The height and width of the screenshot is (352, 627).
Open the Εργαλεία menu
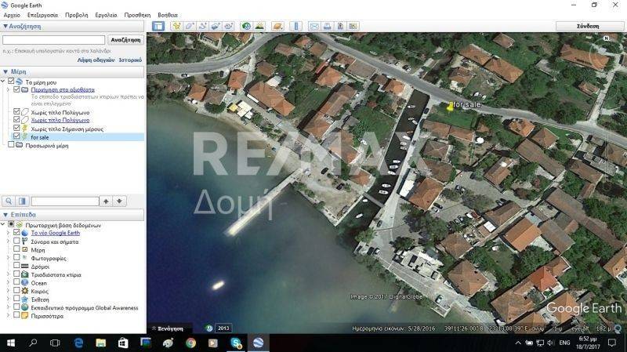[106, 15]
